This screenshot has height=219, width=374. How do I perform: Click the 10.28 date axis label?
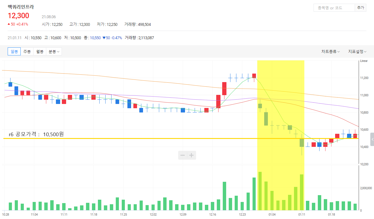(6, 214)
